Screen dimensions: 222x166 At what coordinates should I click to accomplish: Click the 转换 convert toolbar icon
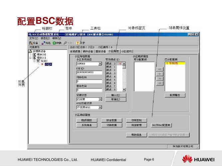pos(54,43)
